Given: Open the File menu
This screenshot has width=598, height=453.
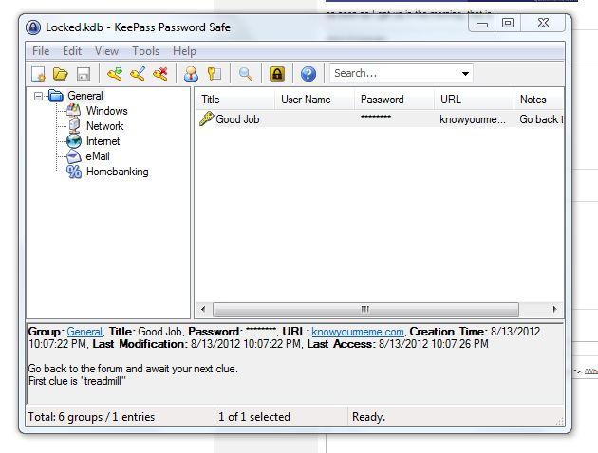Looking at the screenshot, I should (x=41, y=51).
